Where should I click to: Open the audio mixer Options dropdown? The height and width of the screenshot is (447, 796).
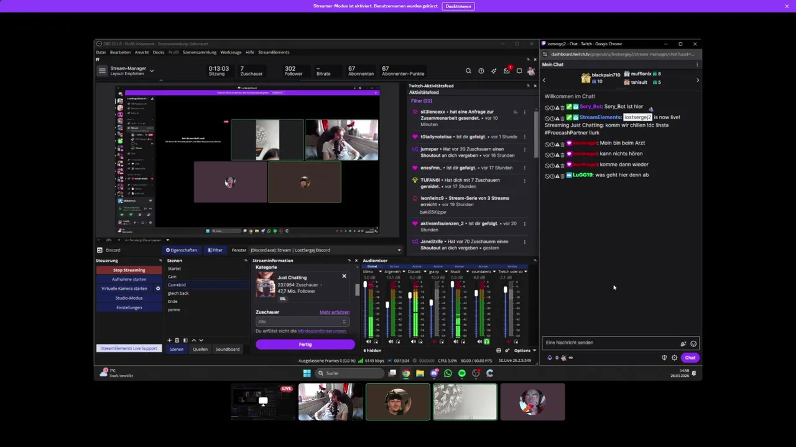pyautogui.click(x=525, y=351)
